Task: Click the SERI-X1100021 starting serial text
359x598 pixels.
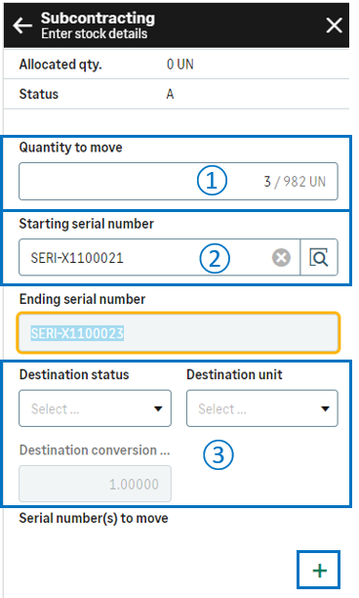Action: click(x=77, y=258)
